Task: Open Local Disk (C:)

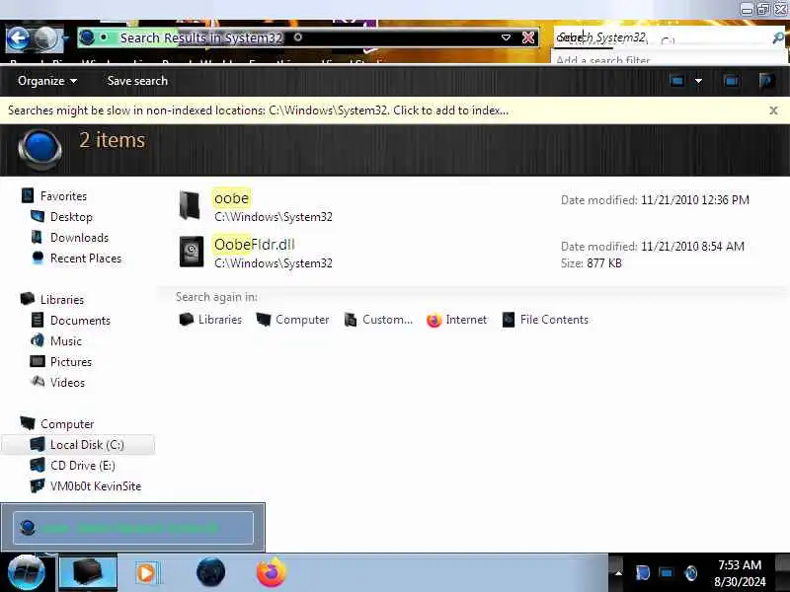Action: click(x=77, y=445)
